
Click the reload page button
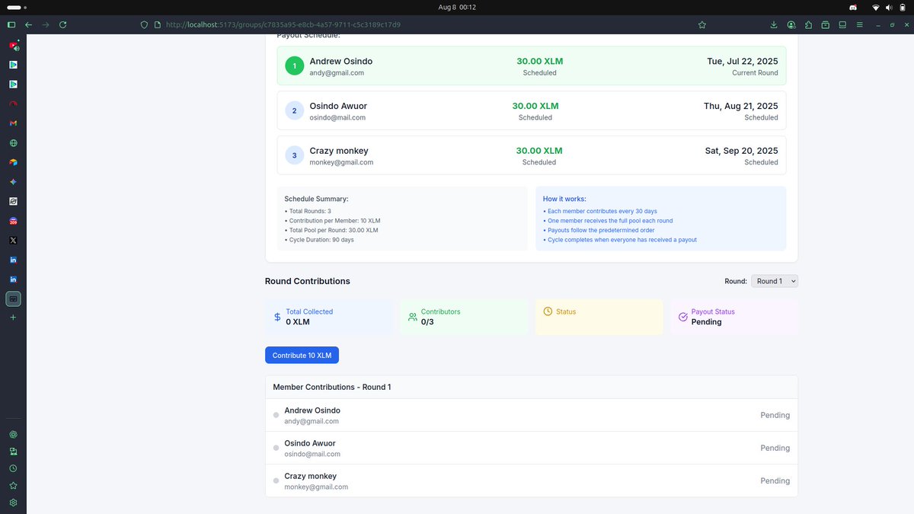[x=62, y=24]
